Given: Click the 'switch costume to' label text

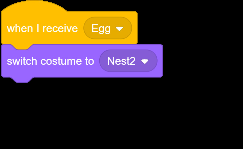Looking at the screenshot, I should tap(50, 61).
